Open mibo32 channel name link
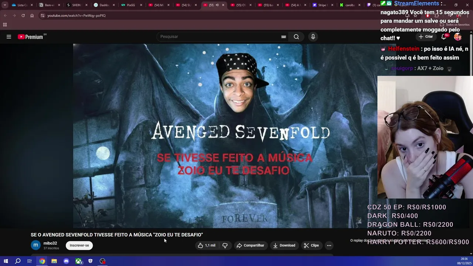 pyautogui.click(x=50, y=243)
